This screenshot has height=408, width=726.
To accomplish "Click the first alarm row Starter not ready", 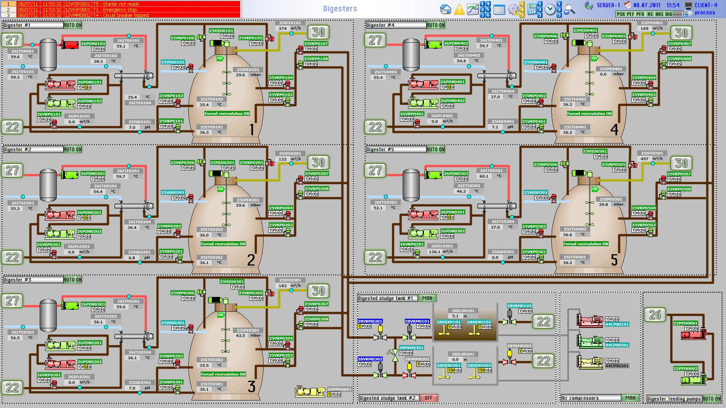I will pyautogui.click(x=121, y=4).
